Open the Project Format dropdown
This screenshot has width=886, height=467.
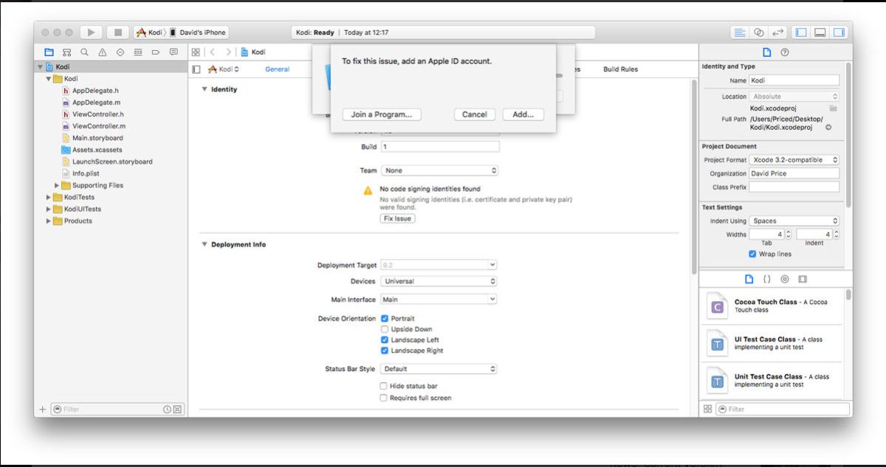click(x=794, y=159)
